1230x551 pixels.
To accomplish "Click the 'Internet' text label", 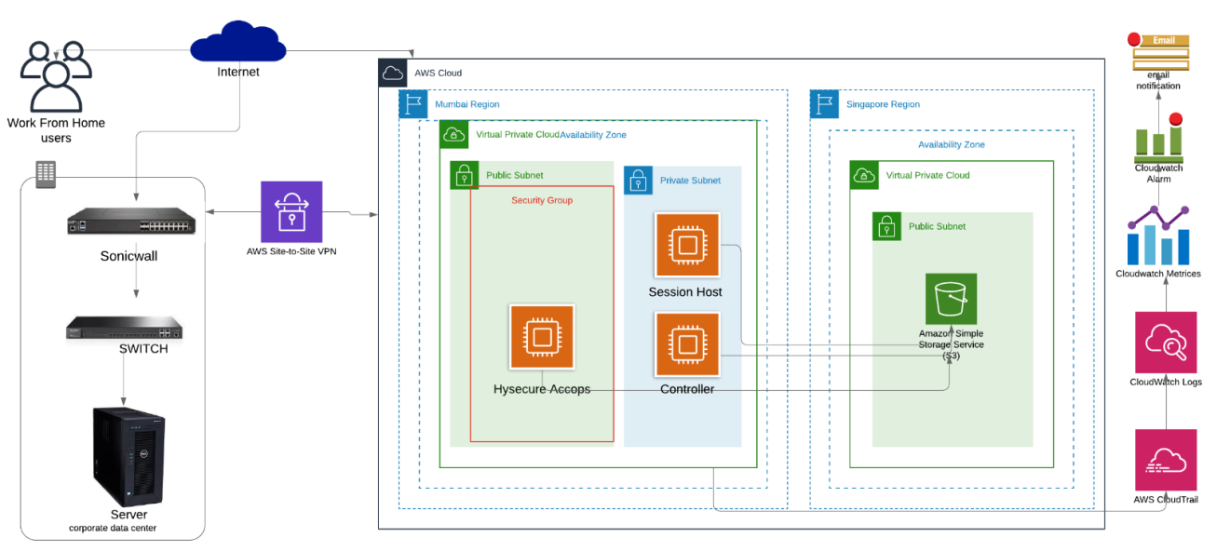I will click(x=238, y=72).
